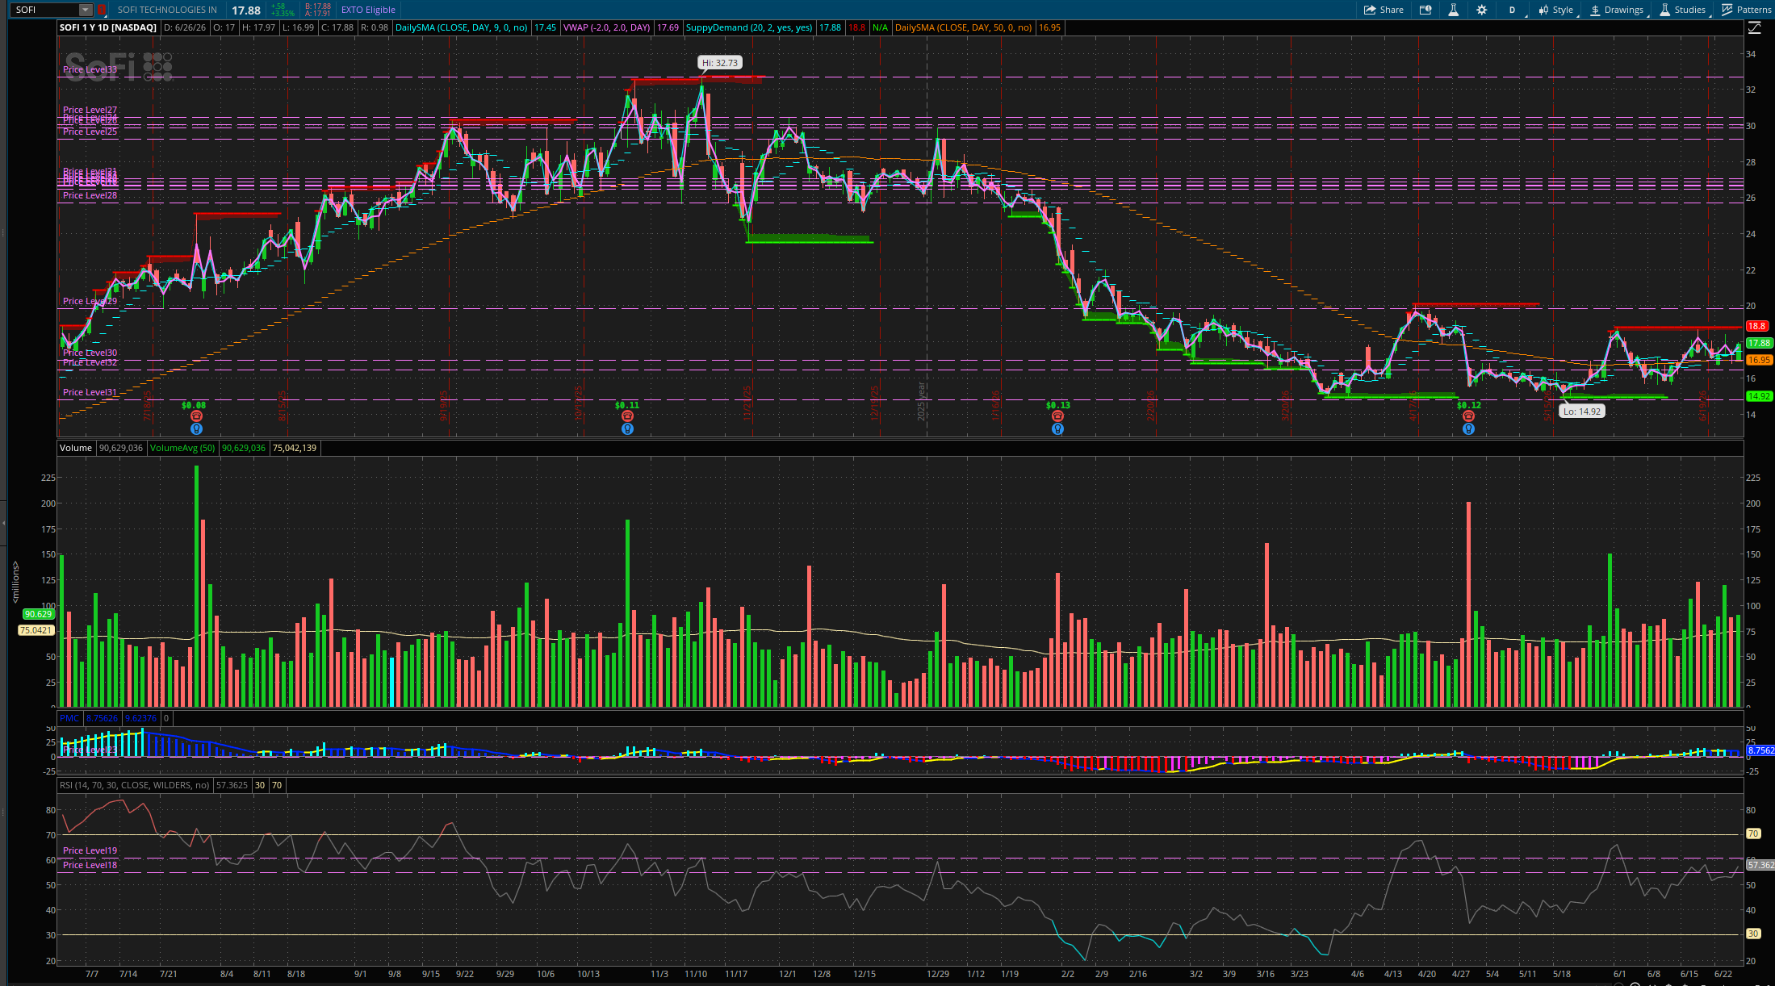Click the Hi: 32.73 price bubble

pos(720,63)
